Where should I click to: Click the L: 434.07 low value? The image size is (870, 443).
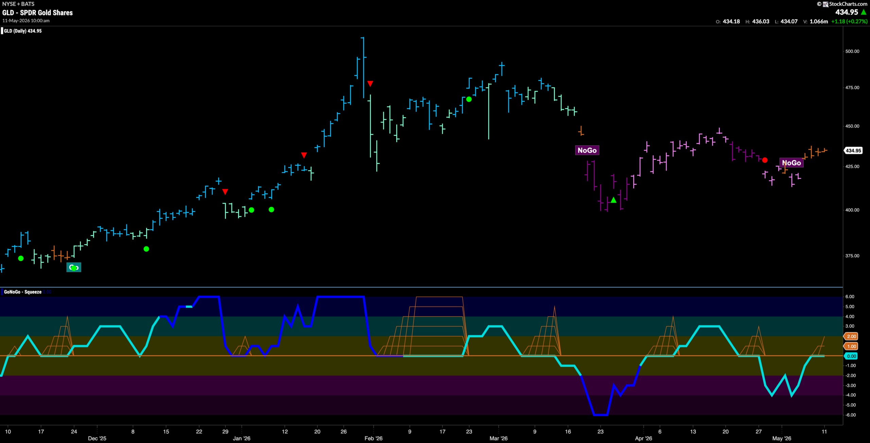coord(786,21)
